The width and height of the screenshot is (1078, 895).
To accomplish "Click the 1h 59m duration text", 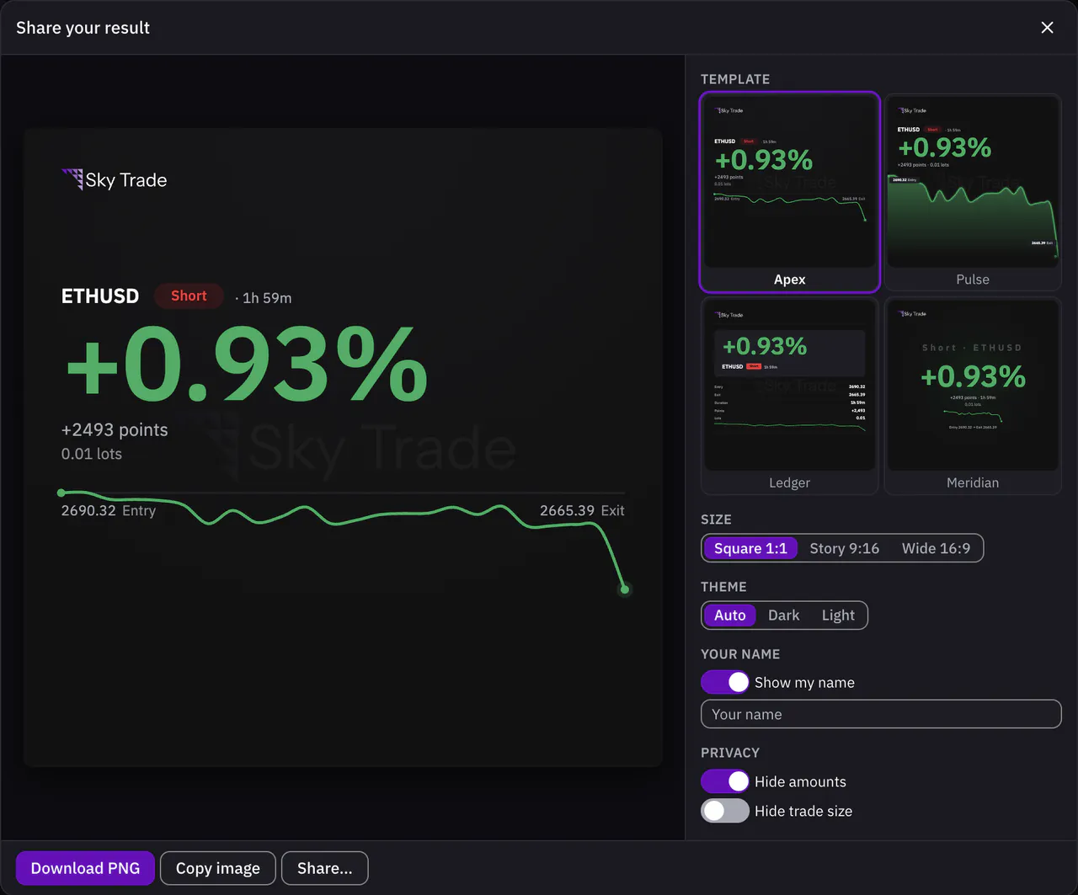I will click(x=267, y=298).
